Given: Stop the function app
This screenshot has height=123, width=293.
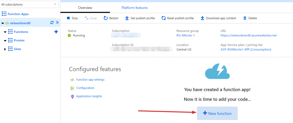Looking at the screenshot, I should click(x=72, y=18).
